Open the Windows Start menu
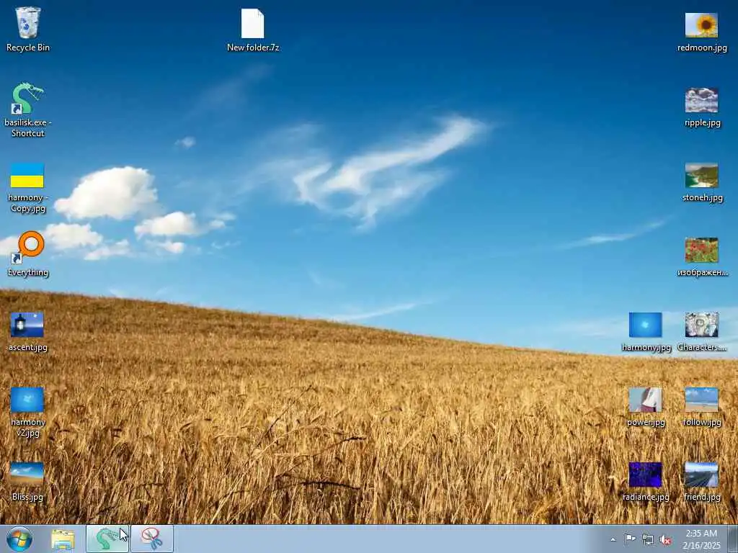 [x=19, y=539]
